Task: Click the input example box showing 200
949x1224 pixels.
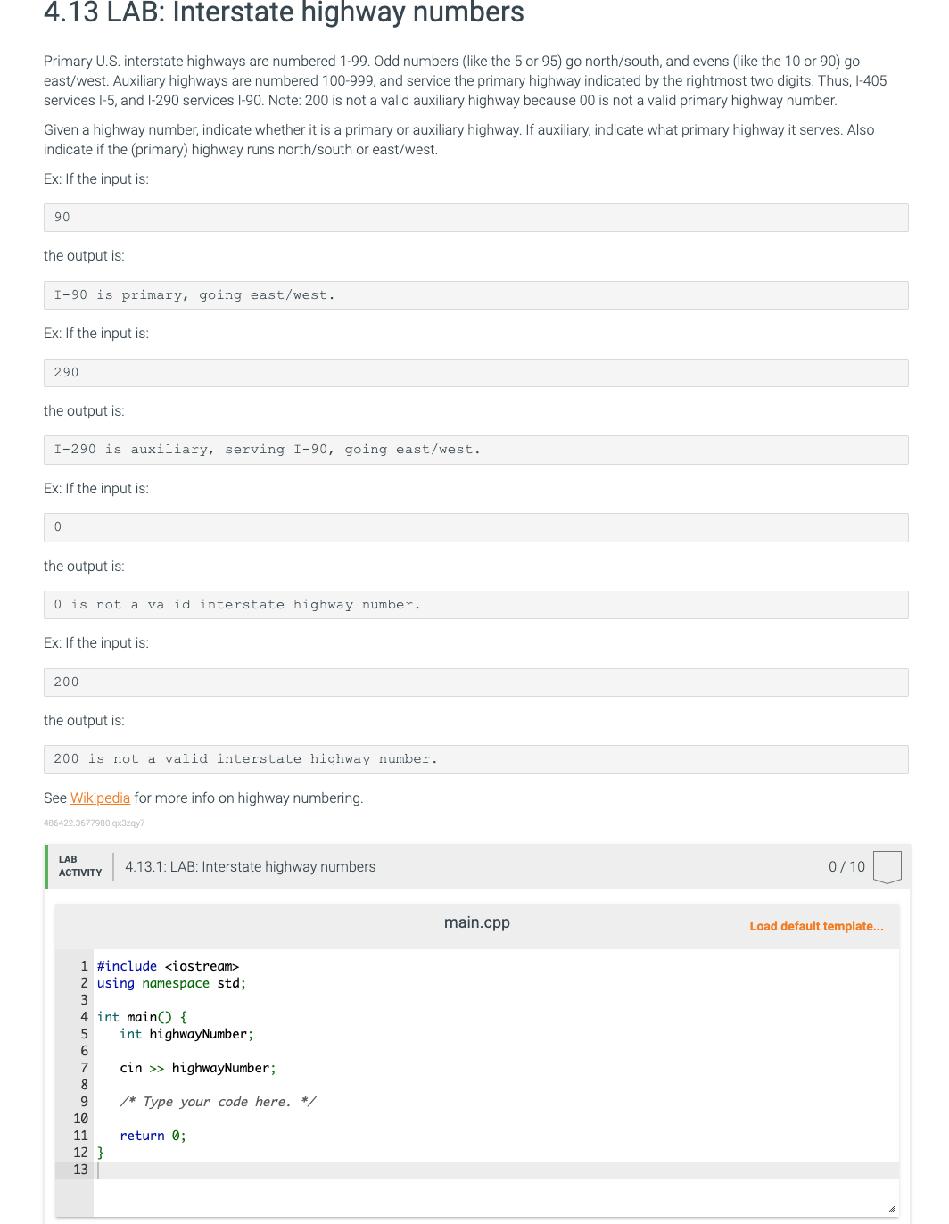Action: 476,682
